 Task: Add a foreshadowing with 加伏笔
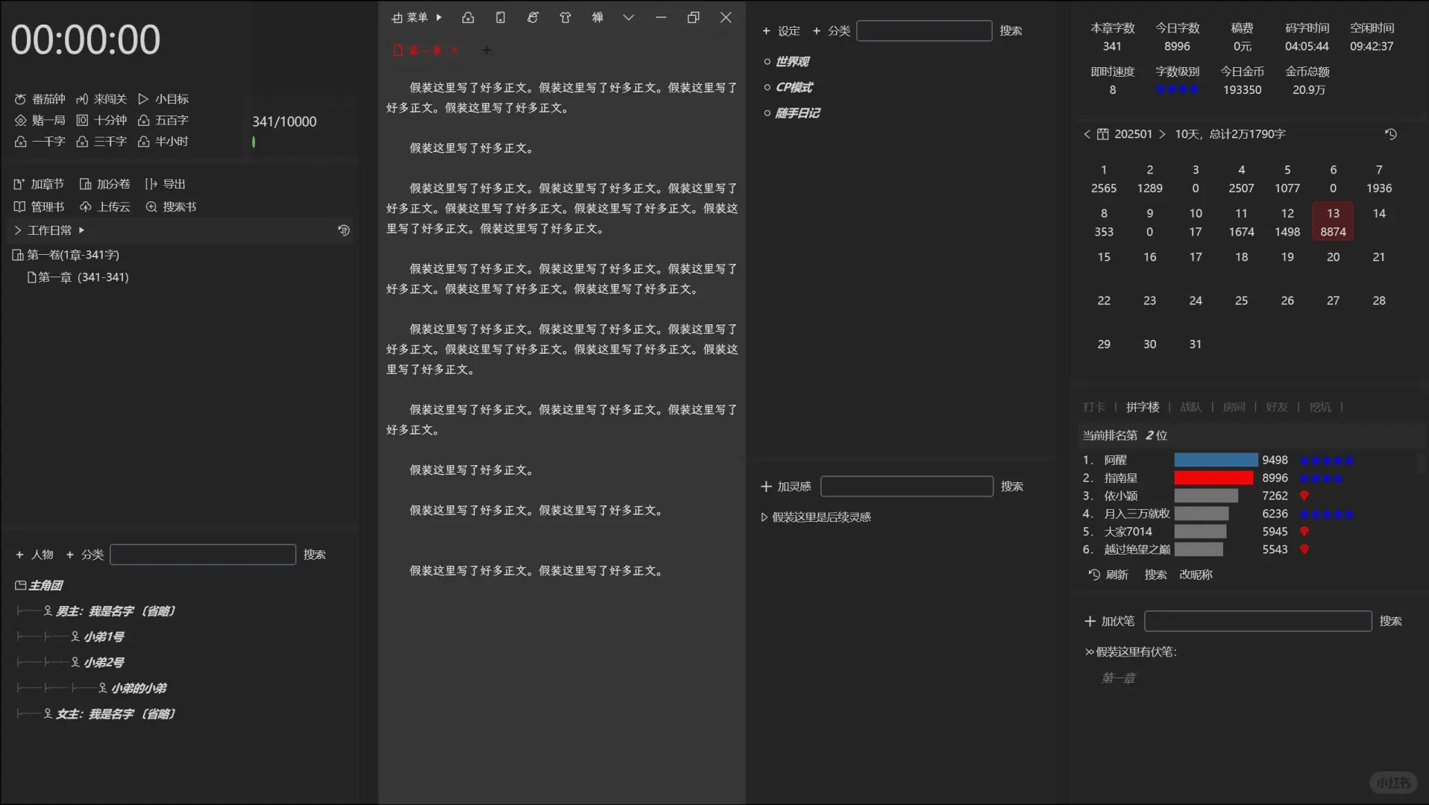(1109, 622)
